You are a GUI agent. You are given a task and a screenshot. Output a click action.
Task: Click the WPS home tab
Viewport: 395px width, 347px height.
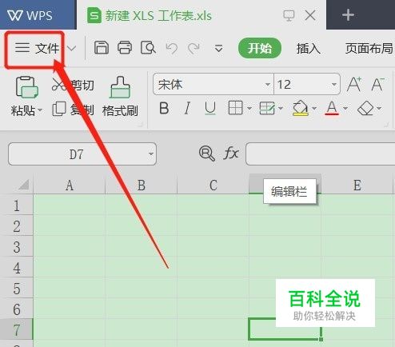[38, 14]
